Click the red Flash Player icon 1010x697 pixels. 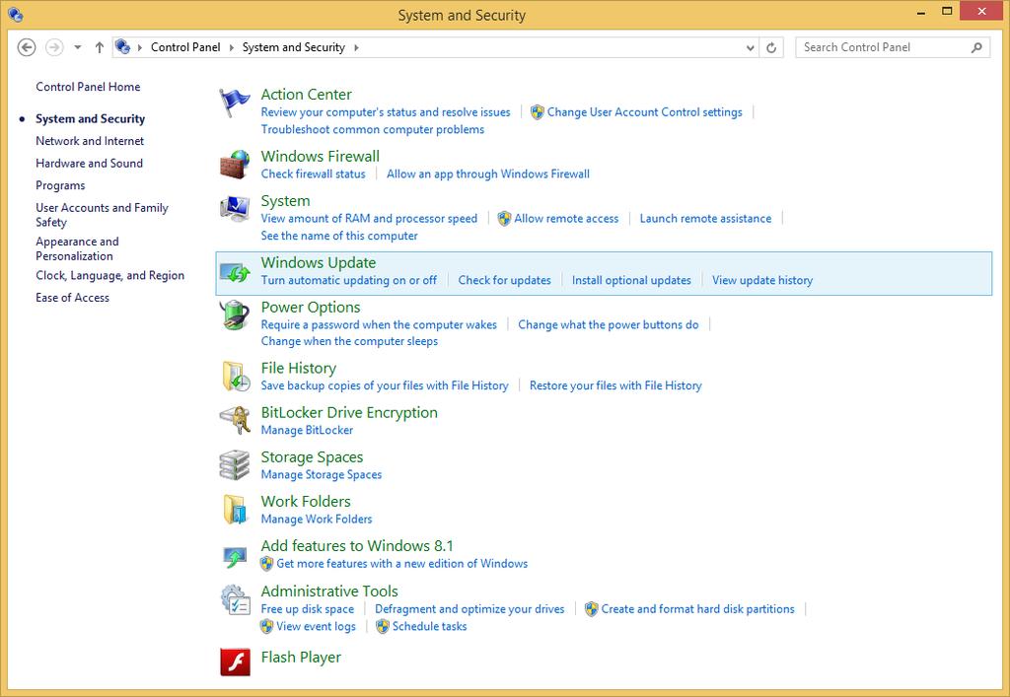(x=235, y=662)
